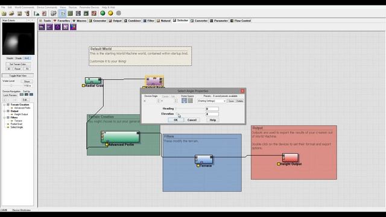
Task: Click the Radial Grad device node
Action: 93,80
